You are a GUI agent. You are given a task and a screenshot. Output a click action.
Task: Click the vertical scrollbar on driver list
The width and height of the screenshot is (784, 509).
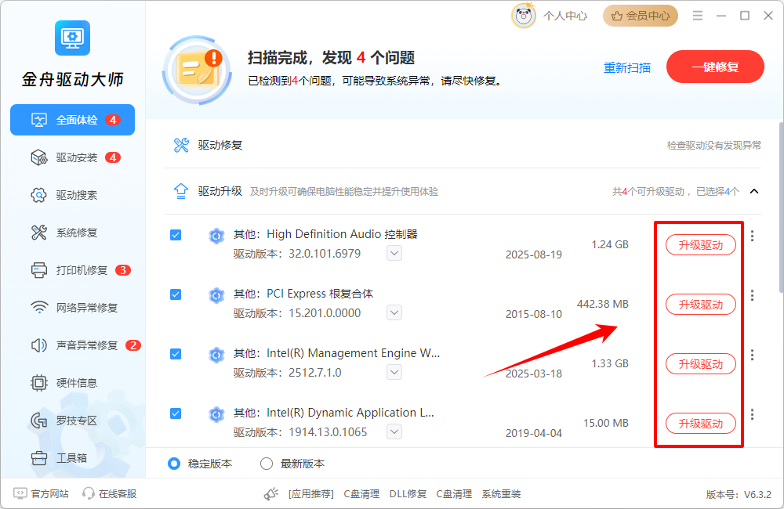(x=781, y=208)
